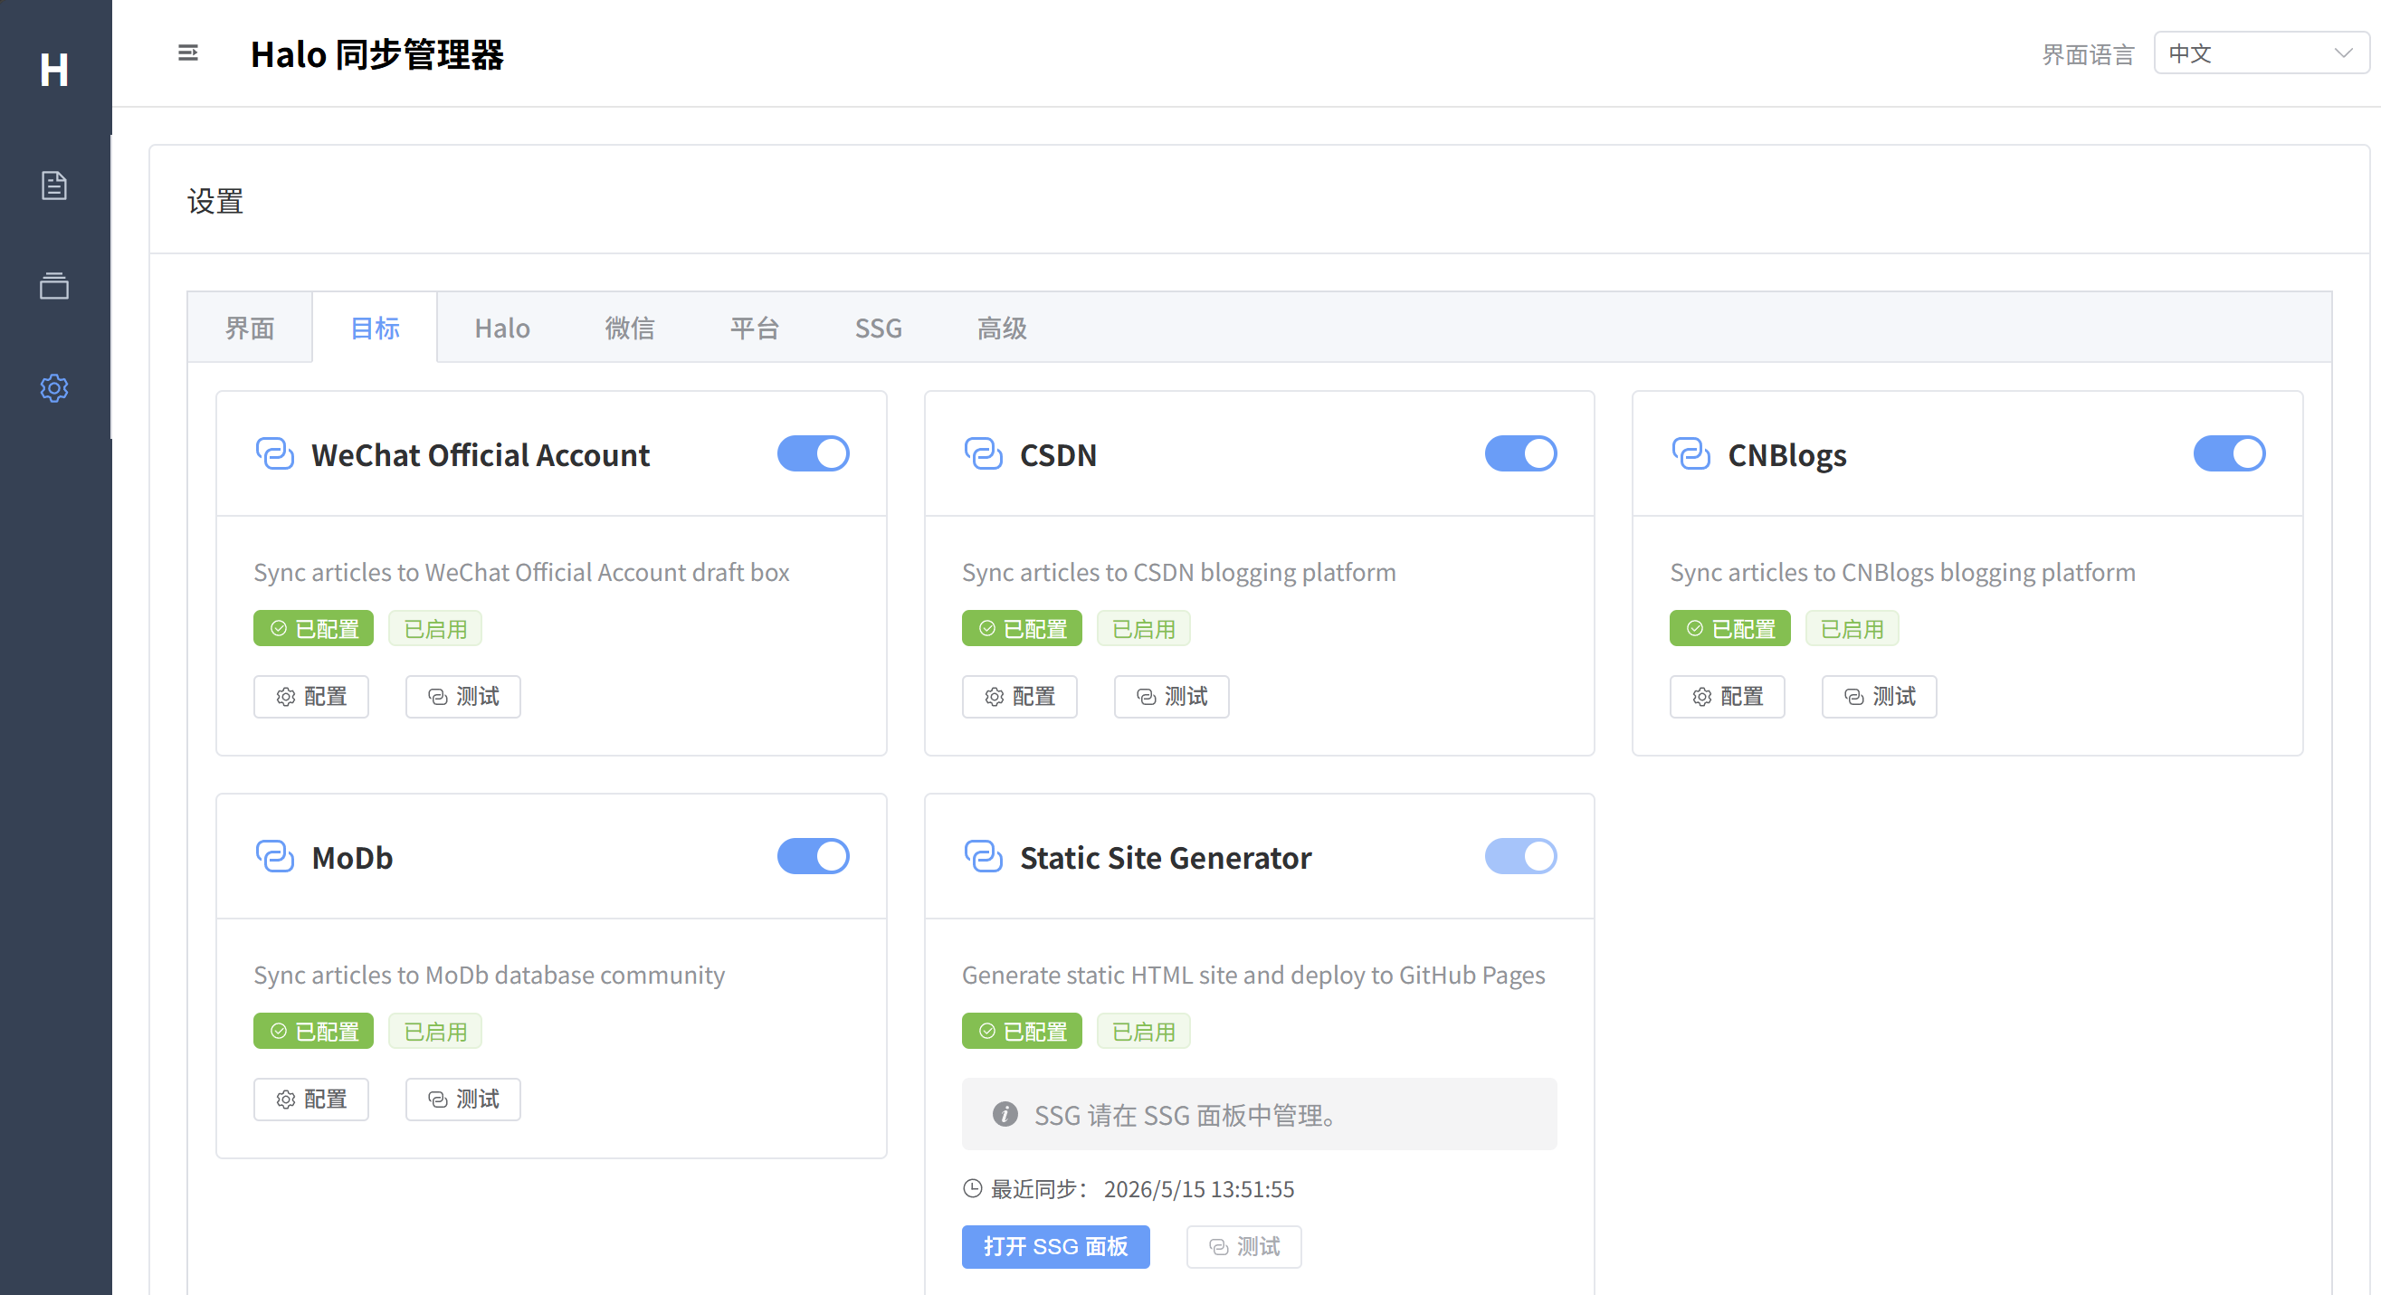Collapse sidebar with the hamburger menu icon
Viewport: 2381px width, 1295px height.
point(187,53)
